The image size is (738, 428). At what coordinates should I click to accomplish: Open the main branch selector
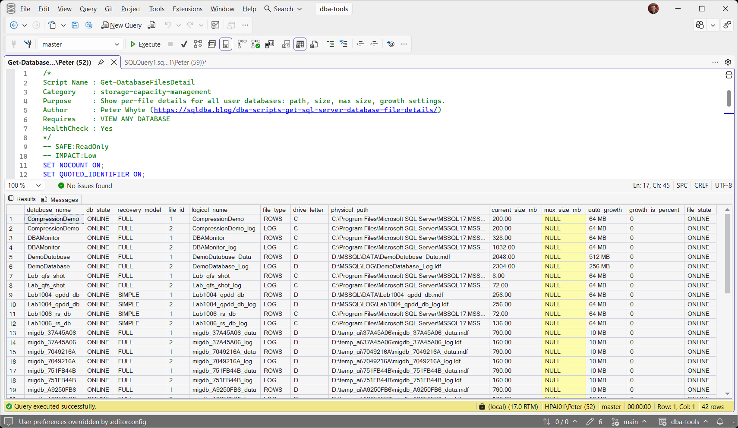(630, 422)
